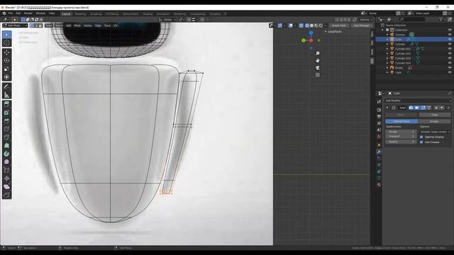Viewport: 454px width, 255px height.
Task: Toggle the Use Creases checkbox
Action: coord(421,142)
